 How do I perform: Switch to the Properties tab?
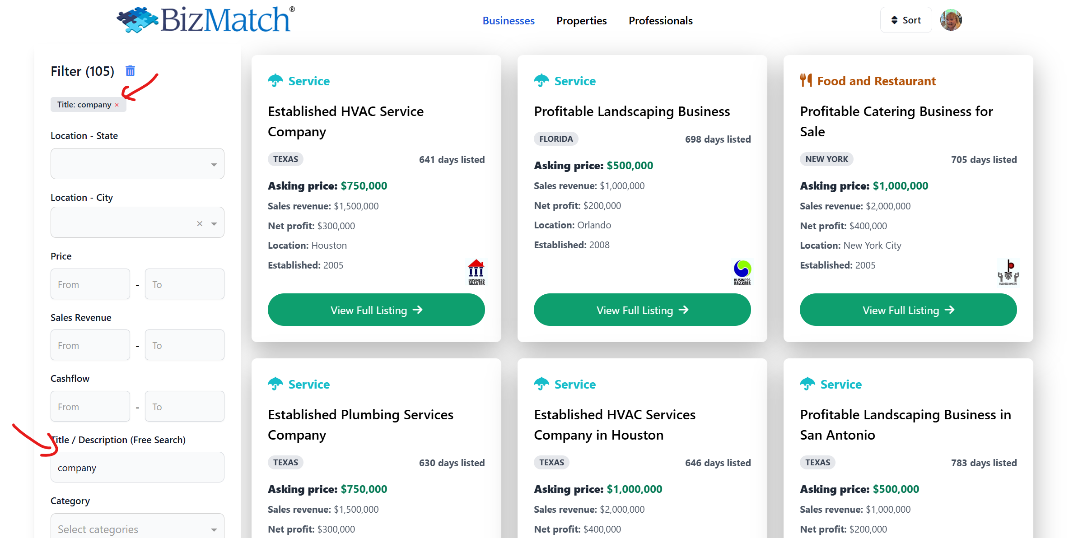[581, 21]
